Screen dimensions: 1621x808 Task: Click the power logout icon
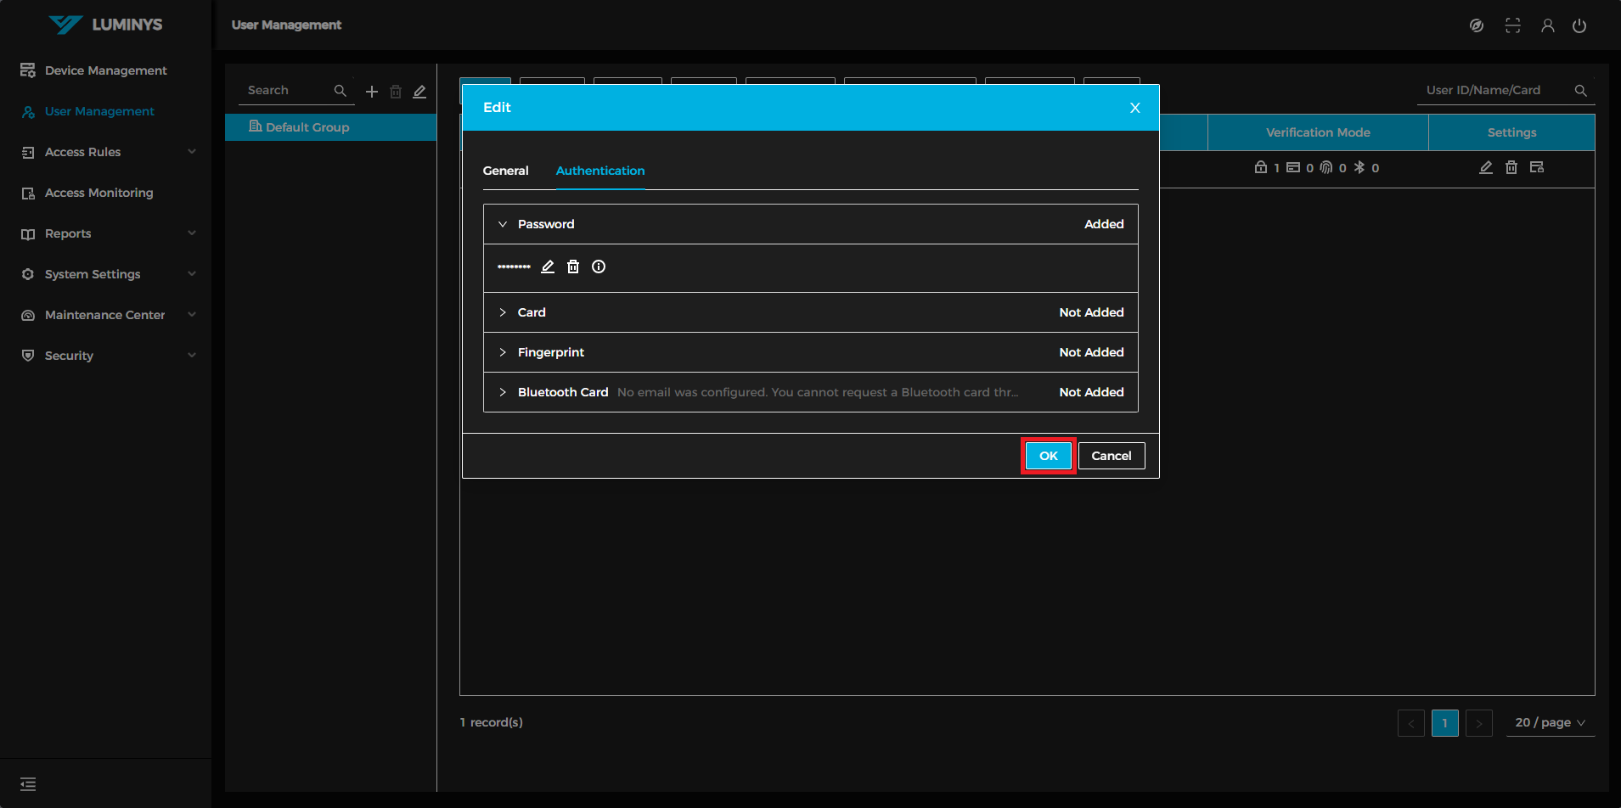click(1579, 25)
